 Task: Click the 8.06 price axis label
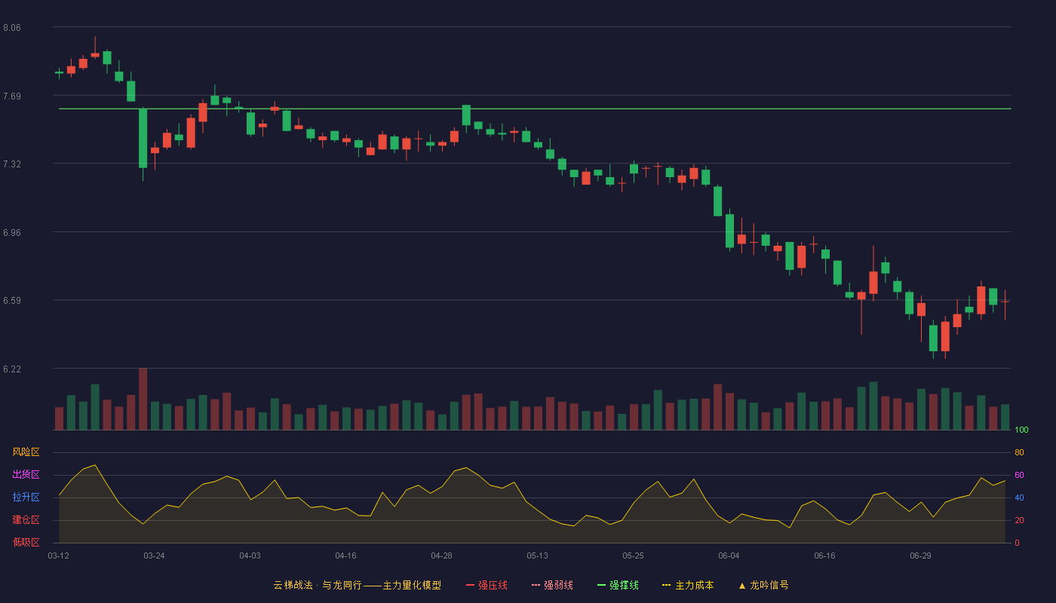pyautogui.click(x=12, y=28)
